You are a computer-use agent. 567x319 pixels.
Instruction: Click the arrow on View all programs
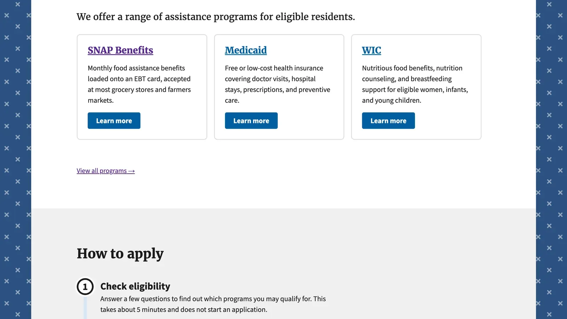(131, 170)
